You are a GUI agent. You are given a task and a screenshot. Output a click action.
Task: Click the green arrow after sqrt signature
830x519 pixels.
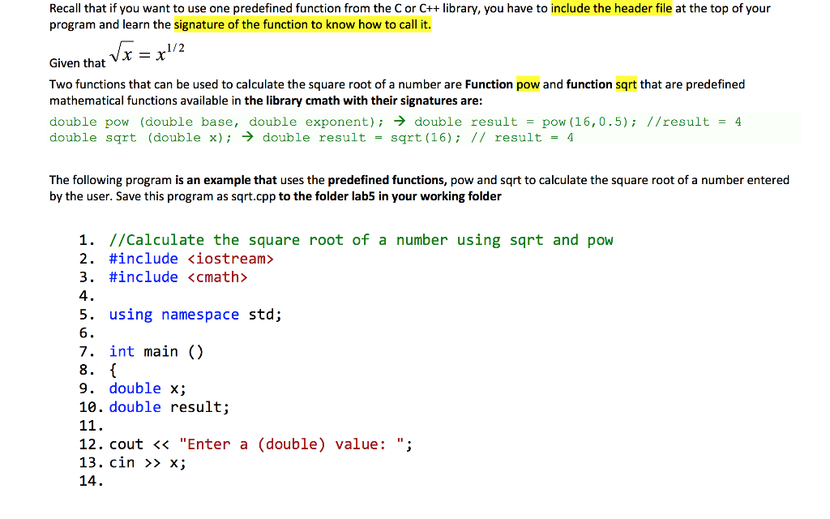click(x=249, y=137)
